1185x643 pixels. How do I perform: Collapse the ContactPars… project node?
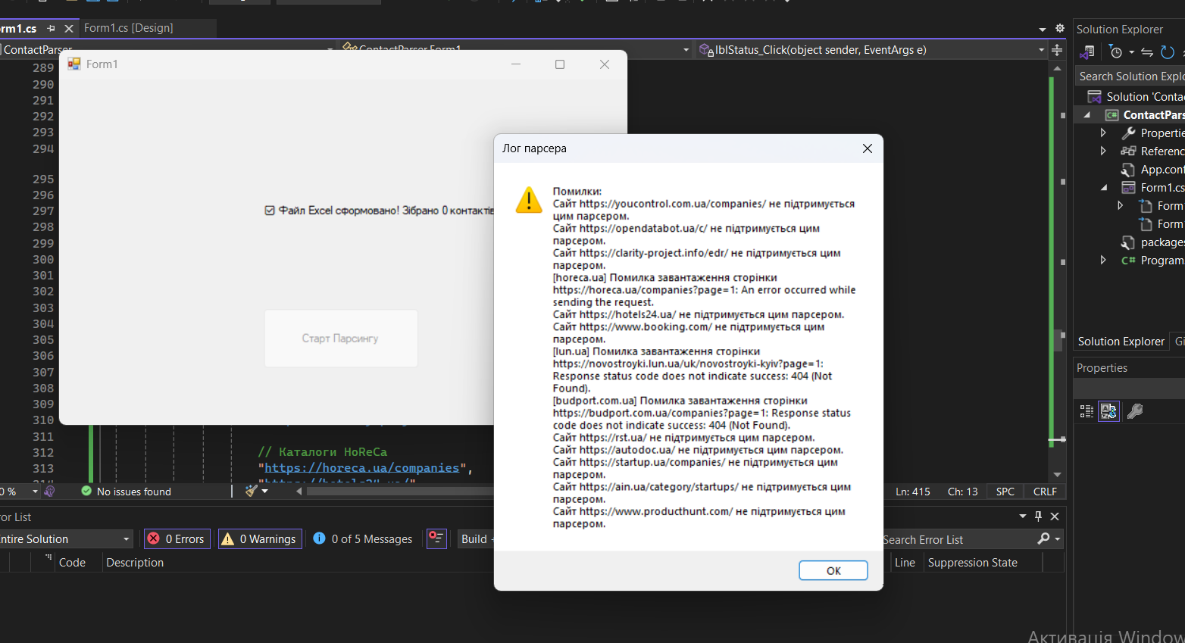(x=1087, y=115)
